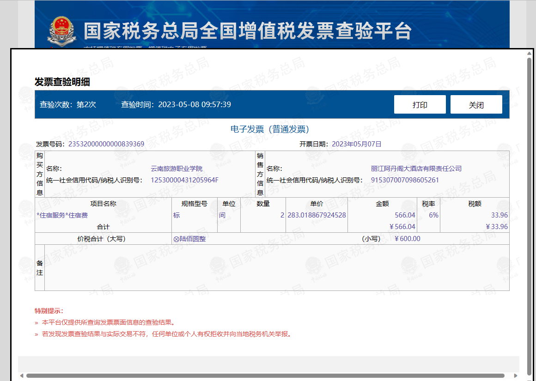This screenshot has width=536, height=381.
Task: Click buyer name 云南旅游职业学院
Action: point(177,169)
